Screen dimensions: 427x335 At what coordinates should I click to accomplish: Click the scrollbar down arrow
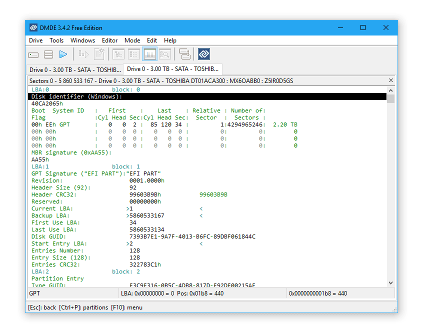pos(391,283)
